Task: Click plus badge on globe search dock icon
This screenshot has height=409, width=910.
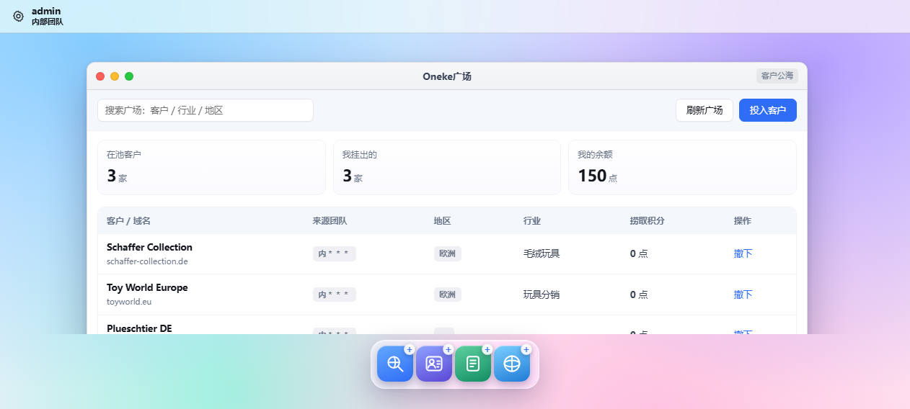Action: [410, 349]
